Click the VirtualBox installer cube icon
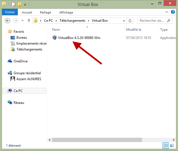 click(54, 38)
